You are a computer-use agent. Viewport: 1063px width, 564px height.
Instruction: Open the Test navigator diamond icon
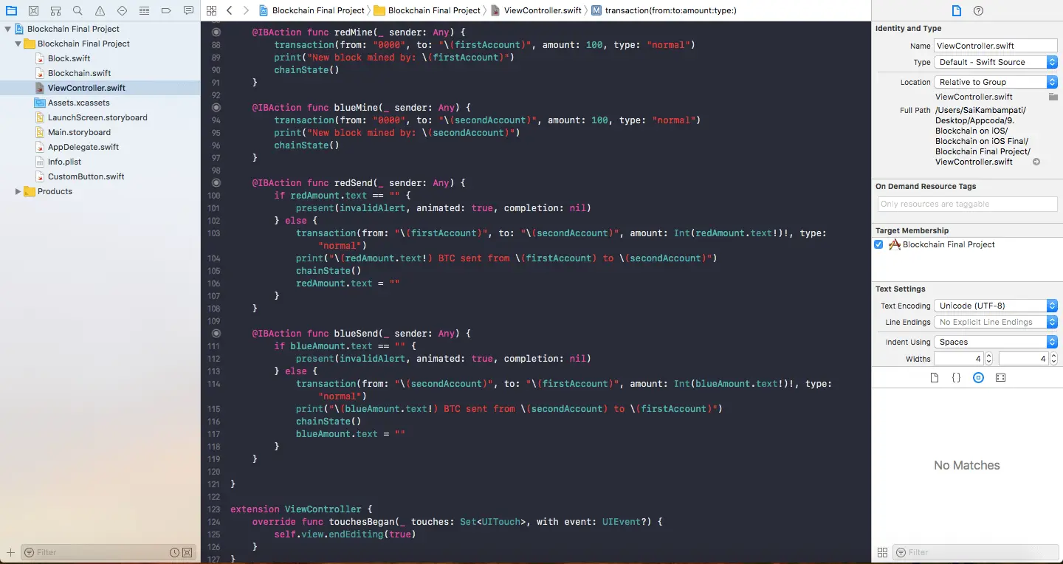click(x=122, y=11)
